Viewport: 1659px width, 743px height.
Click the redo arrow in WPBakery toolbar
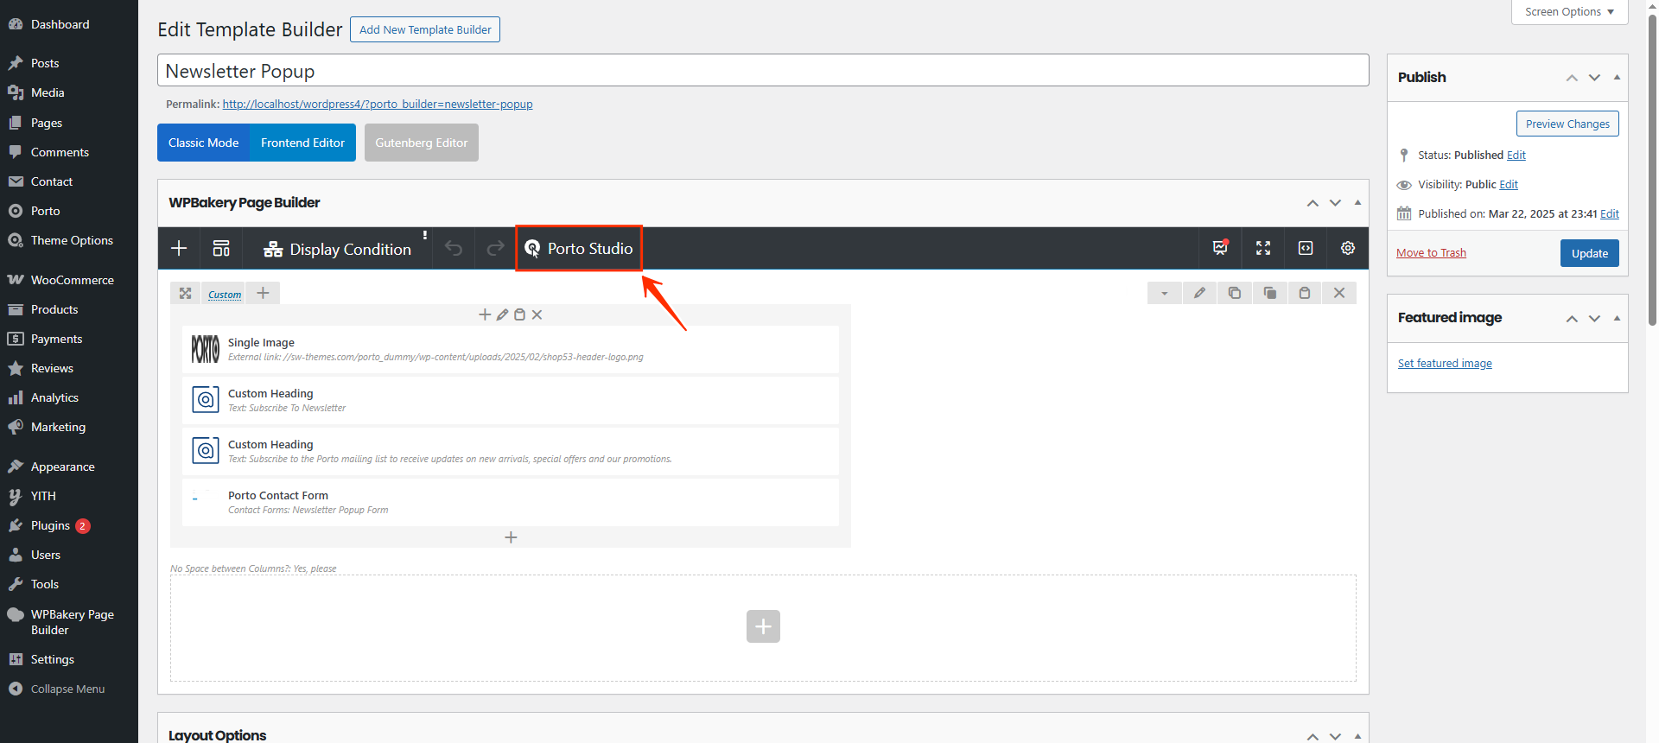click(495, 249)
